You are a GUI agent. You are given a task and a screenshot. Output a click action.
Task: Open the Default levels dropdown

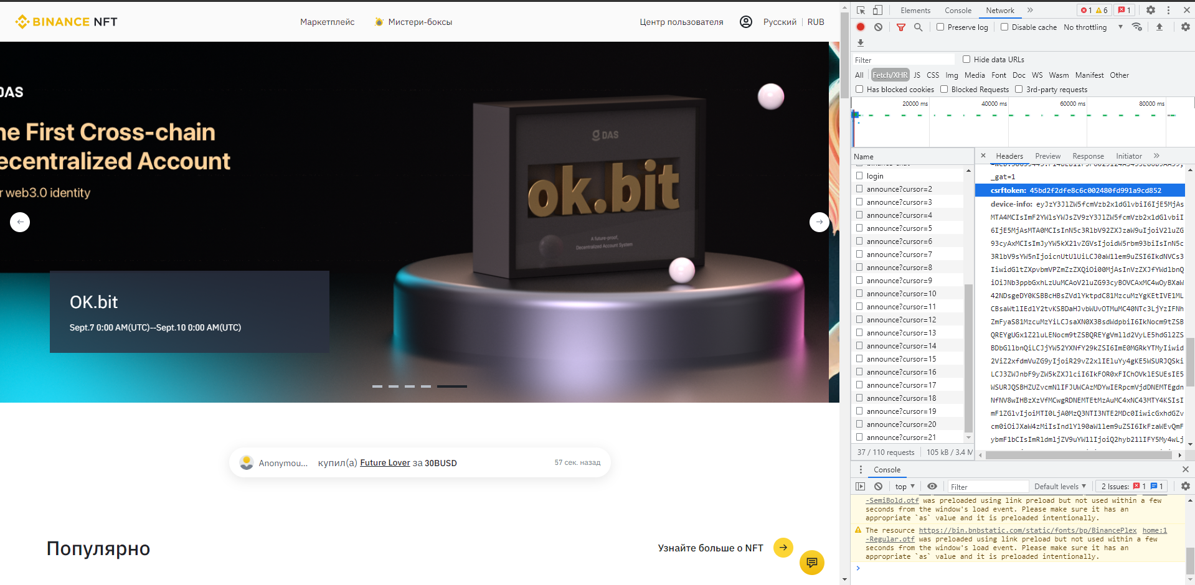click(1060, 486)
